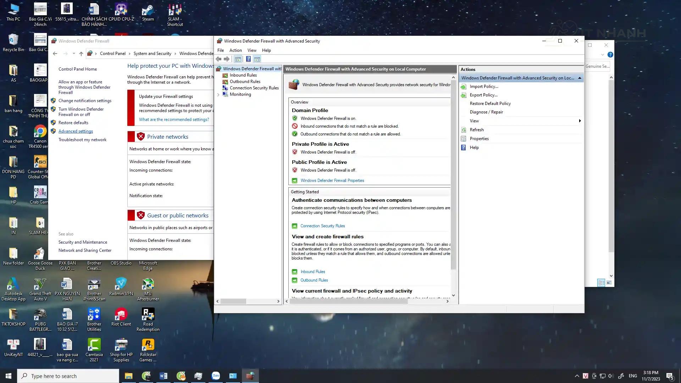Click the Back arrow in the MMC toolbar
681x383 pixels.
tap(218, 59)
